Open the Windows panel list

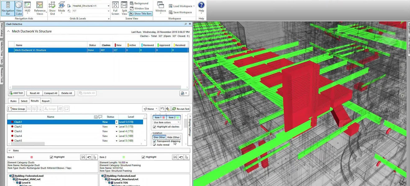(161, 8)
